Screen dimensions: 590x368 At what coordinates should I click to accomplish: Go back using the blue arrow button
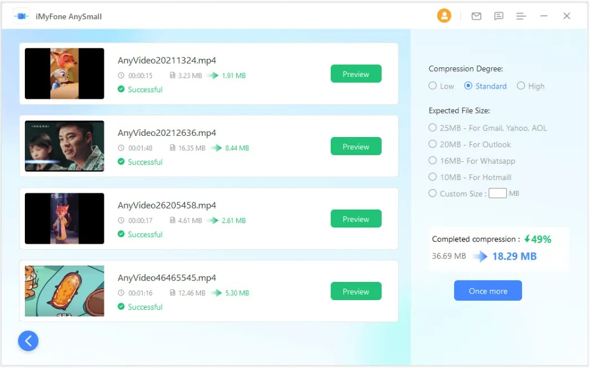pyautogui.click(x=28, y=341)
